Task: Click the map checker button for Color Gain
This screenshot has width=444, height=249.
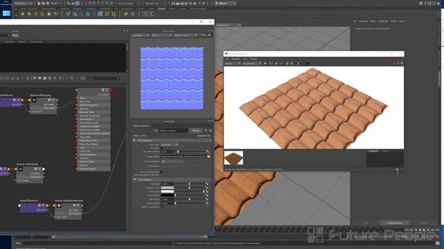Action: [207, 192]
